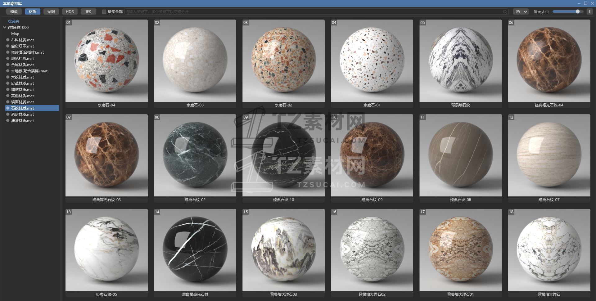The image size is (596, 301).
Task: Select the 经典石纹-09 material thumbnail
Action: pos(372,155)
